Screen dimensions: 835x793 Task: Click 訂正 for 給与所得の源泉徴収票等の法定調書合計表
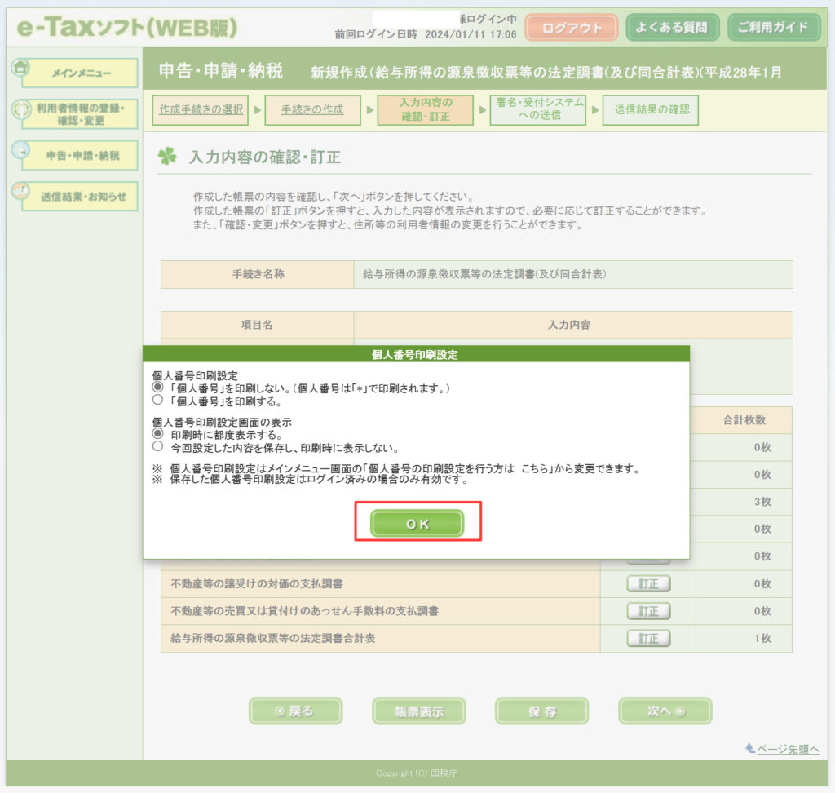pos(648,638)
